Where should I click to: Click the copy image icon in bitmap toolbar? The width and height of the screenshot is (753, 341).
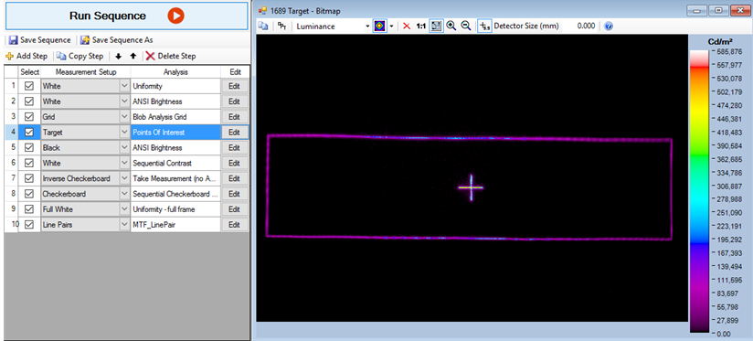pos(262,27)
